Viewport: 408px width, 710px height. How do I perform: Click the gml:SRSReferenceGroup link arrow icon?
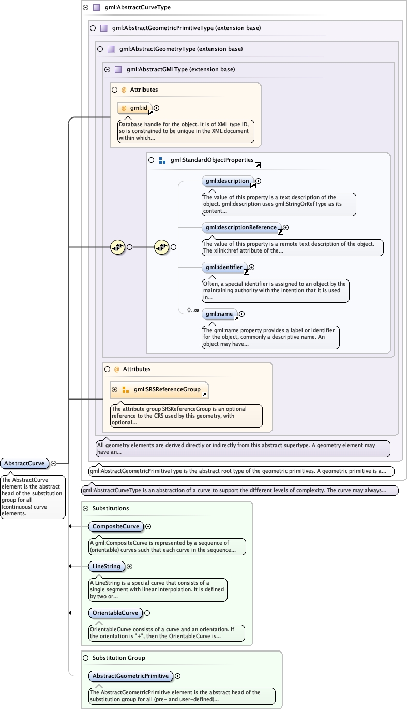[204, 394]
